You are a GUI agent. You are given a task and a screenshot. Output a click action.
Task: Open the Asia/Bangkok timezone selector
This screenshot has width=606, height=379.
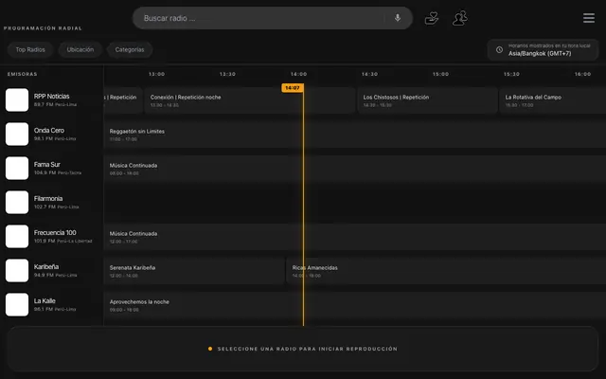[543, 50]
